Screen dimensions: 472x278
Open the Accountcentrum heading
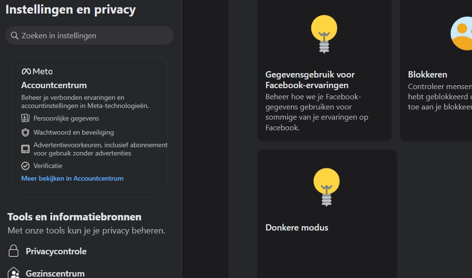tap(54, 85)
